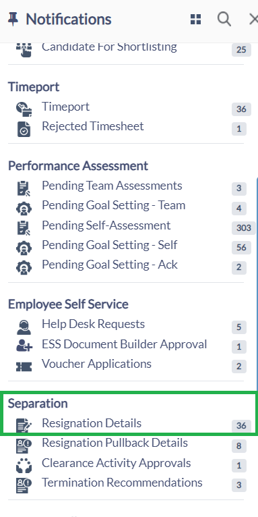Click the pin icon beside Notifications
258x517 pixels.
[13, 19]
